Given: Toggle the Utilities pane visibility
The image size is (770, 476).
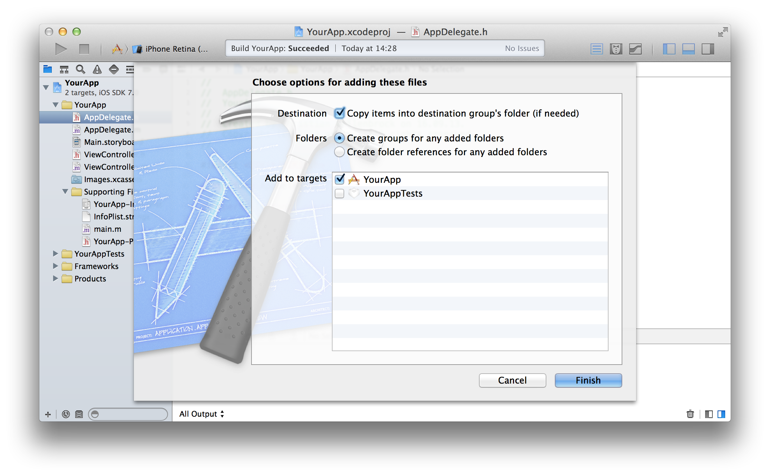Looking at the screenshot, I should point(708,49).
